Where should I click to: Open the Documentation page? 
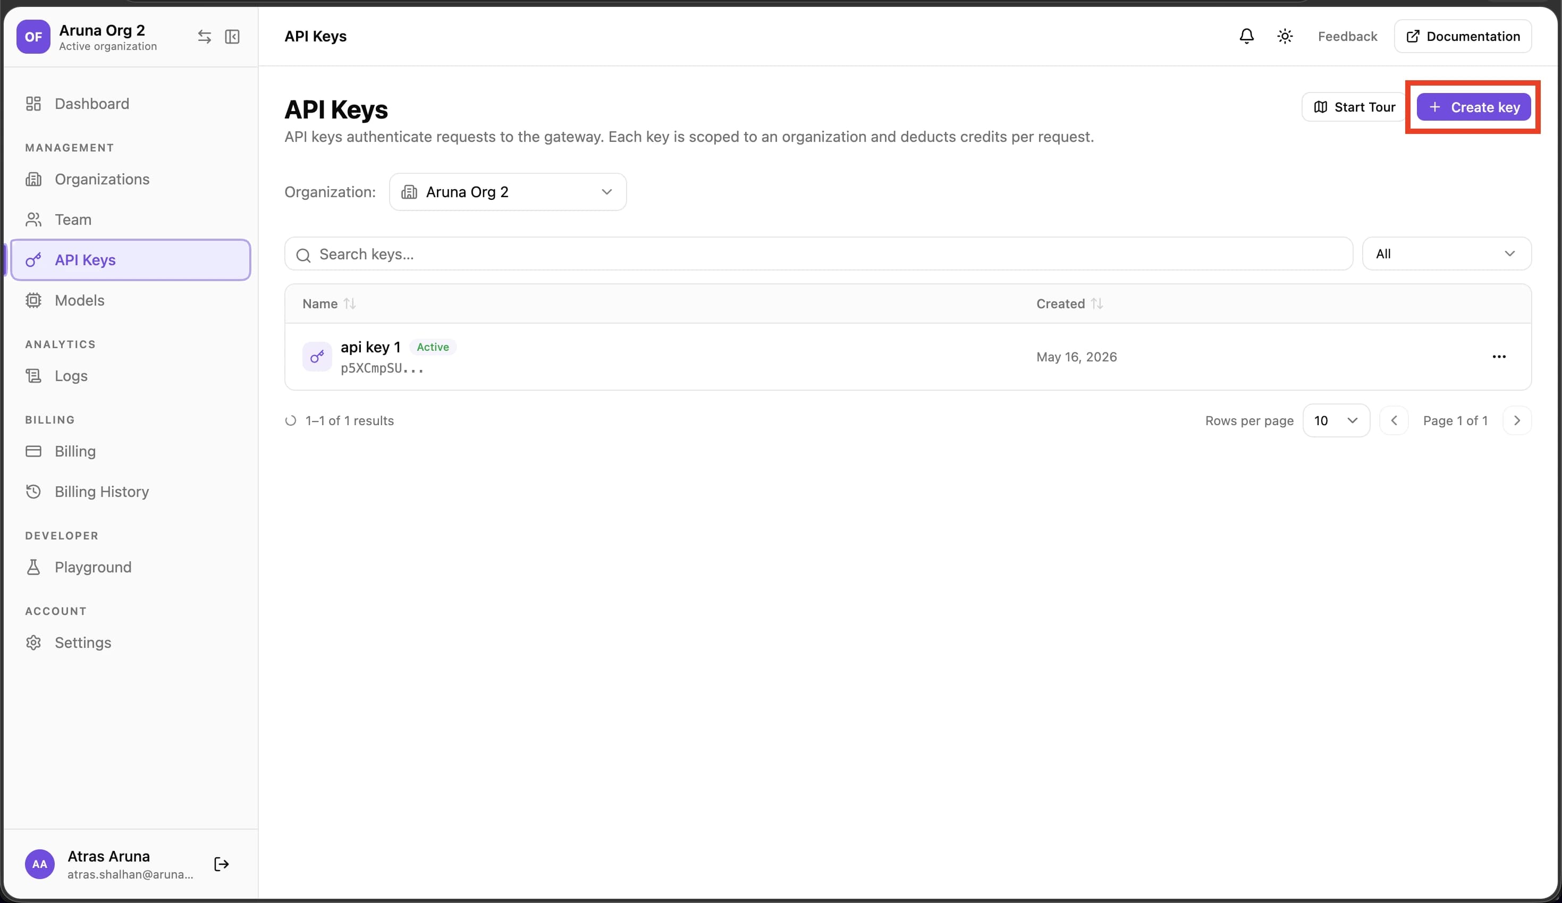1463,36
